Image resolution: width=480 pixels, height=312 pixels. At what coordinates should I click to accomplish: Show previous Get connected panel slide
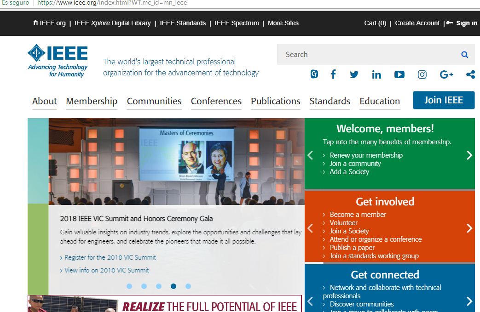click(310, 301)
